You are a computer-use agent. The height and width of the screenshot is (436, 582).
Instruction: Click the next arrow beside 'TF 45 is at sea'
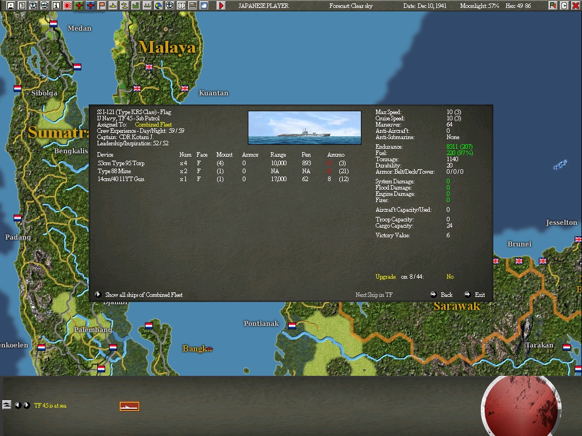coord(27,405)
